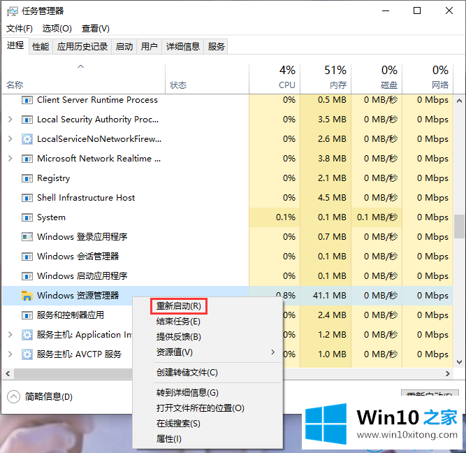The width and height of the screenshot is (466, 453).
Task: Select the 4.5 MB memory cell
Action: click(326, 198)
